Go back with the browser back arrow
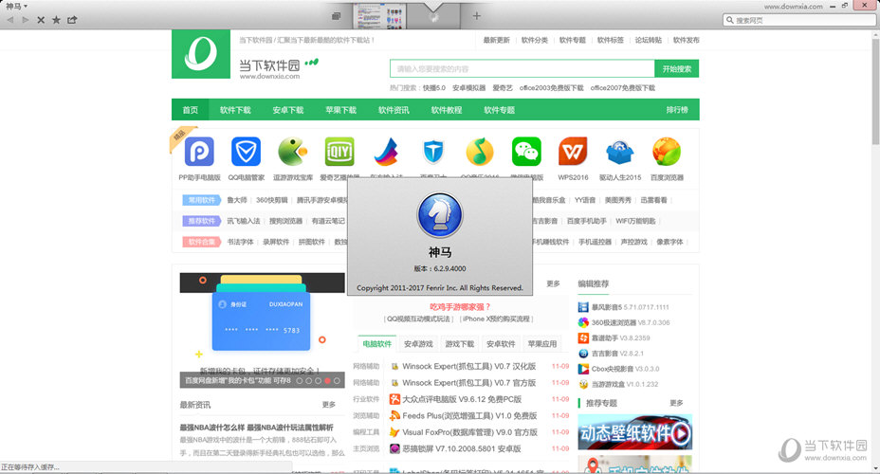The width and height of the screenshot is (880, 474). (10, 20)
